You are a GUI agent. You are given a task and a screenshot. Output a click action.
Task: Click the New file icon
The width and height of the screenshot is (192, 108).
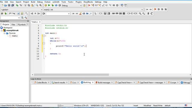tap(2, 5)
